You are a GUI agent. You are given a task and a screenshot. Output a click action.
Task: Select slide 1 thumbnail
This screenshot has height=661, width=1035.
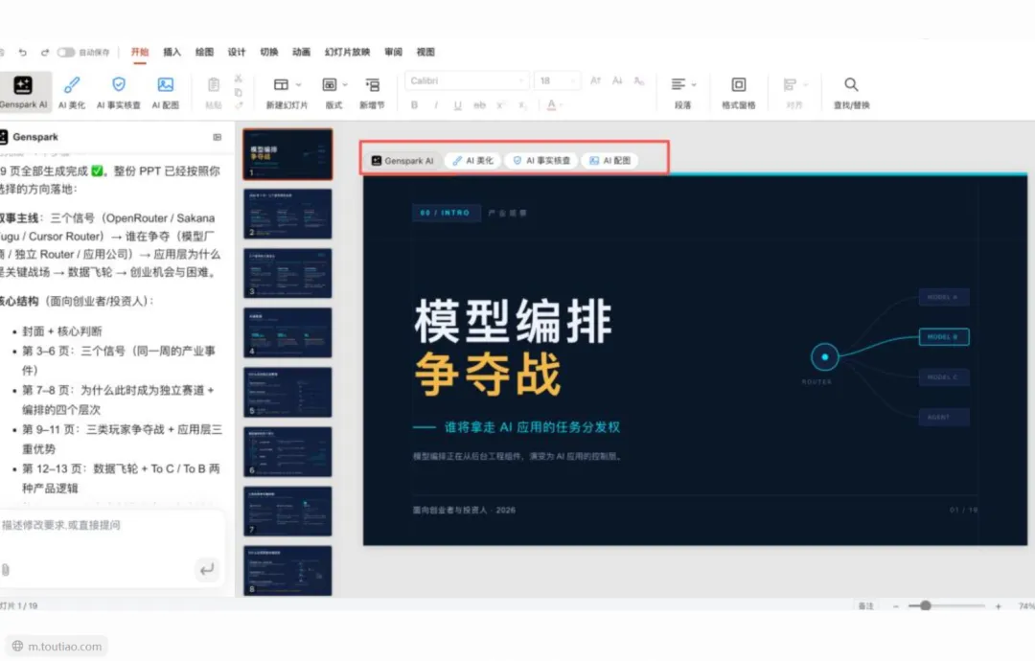click(287, 154)
